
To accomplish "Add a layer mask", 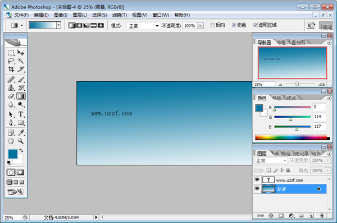I will (281, 216).
